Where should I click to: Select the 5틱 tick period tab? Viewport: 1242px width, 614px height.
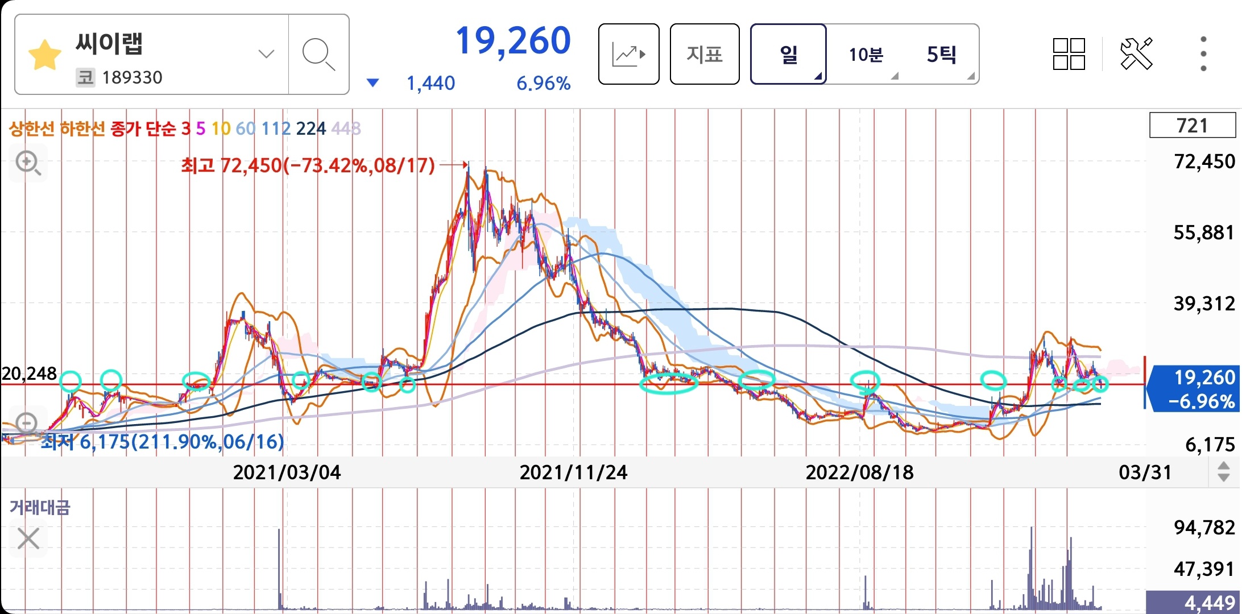941,55
